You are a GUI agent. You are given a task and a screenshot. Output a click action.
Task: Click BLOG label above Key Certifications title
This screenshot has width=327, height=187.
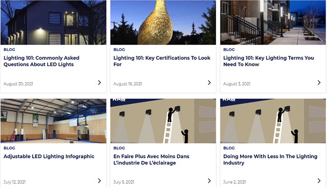click(119, 50)
